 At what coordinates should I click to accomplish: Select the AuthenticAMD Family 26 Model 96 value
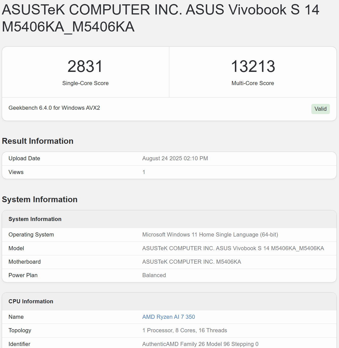[200, 344]
